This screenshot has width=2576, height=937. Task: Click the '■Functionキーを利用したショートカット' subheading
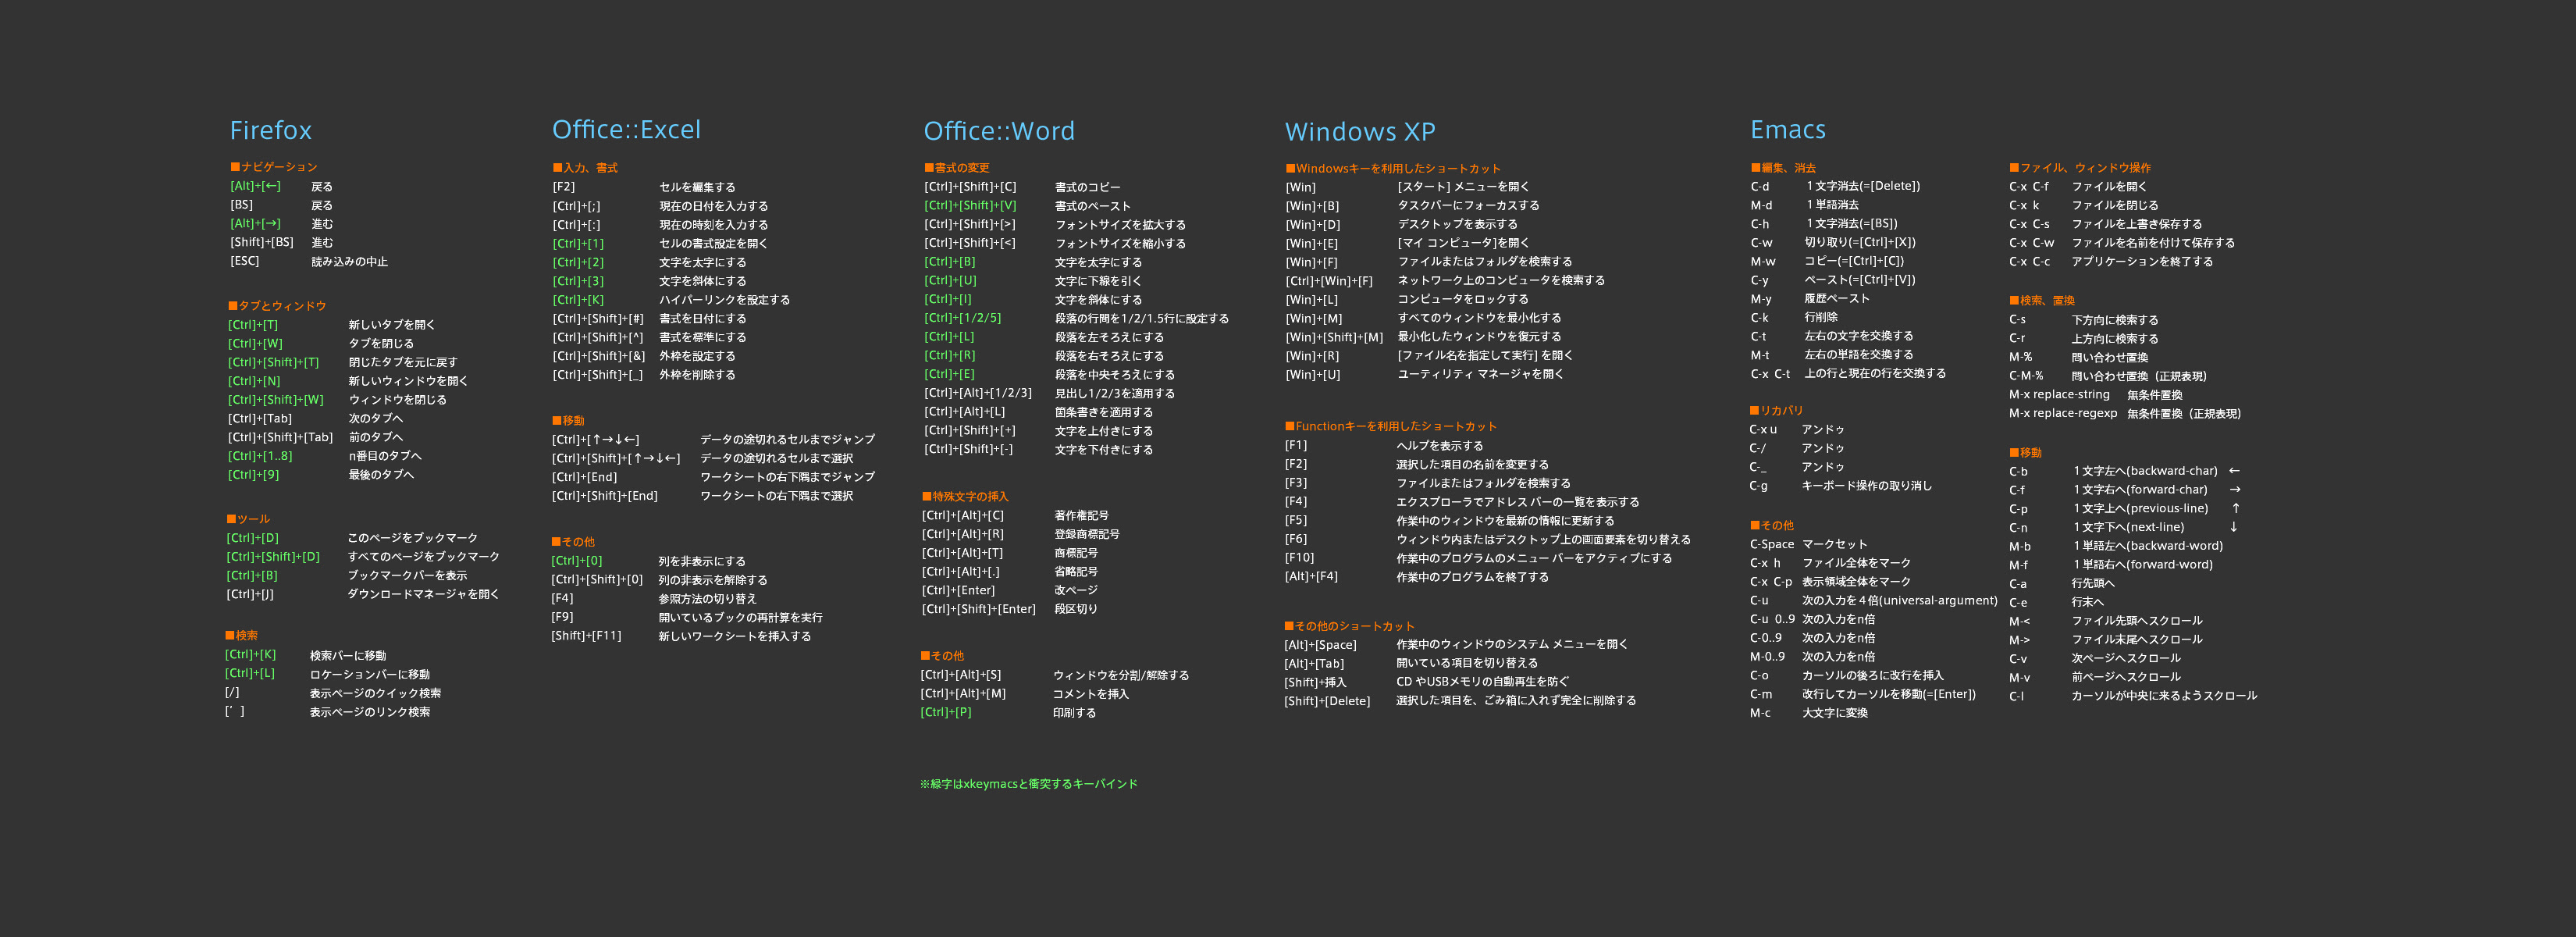pyautogui.click(x=1391, y=426)
